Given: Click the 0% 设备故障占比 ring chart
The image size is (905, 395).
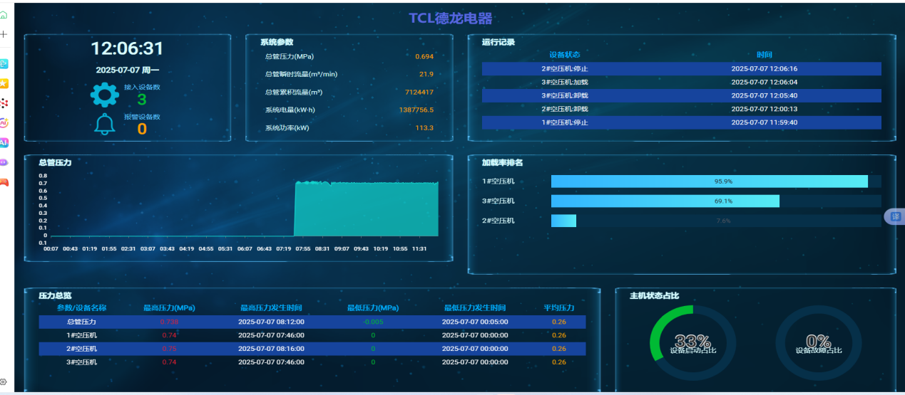Looking at the screenshot, I should (x=818, y=343).
